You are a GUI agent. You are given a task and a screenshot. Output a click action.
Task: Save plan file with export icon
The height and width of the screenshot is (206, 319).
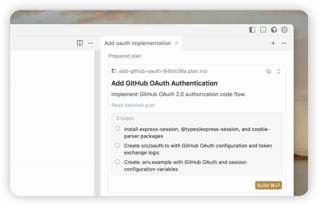[x=268, y=71]
